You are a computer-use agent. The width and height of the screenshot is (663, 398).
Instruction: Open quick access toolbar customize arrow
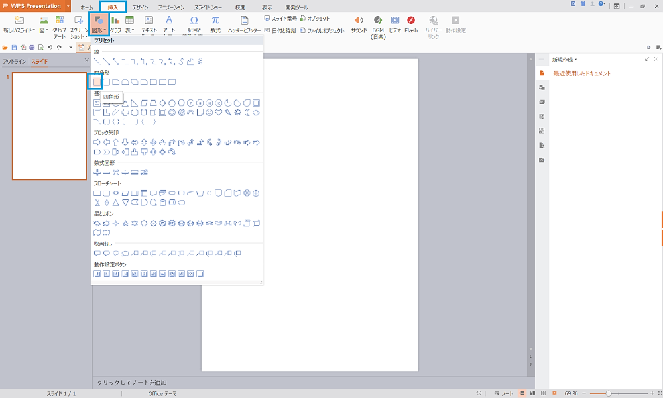[x=71, y=47]
